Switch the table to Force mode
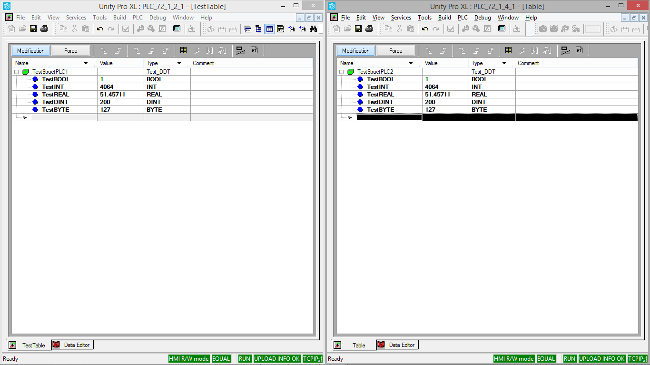This screenshot has width=650, height=365. (70, 50)
